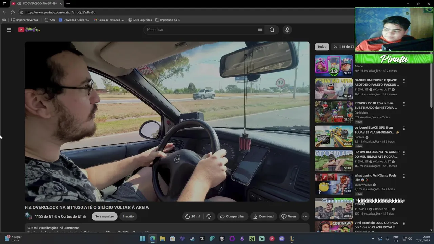Open the 31:58 video thumbnail
Screen dimensions: 434x244
click(334, 208)
